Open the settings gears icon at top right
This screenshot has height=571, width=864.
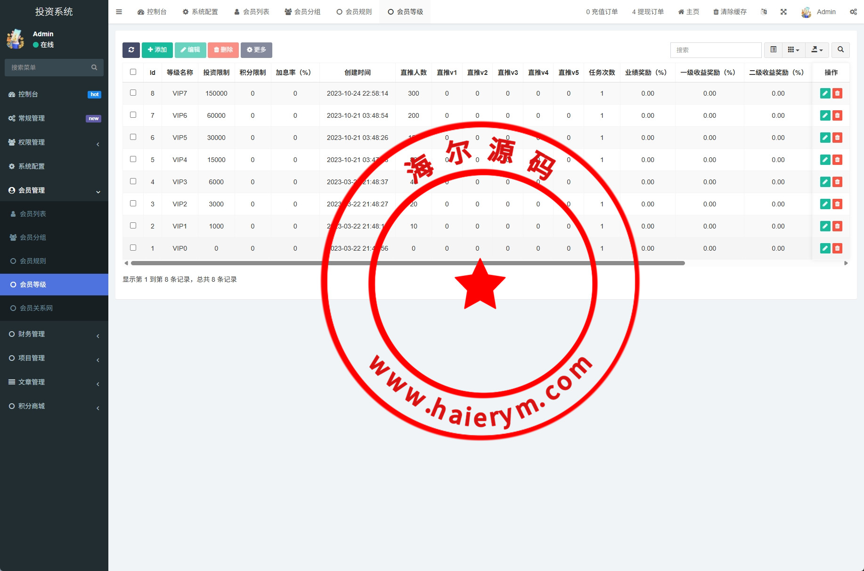[853, 12]
